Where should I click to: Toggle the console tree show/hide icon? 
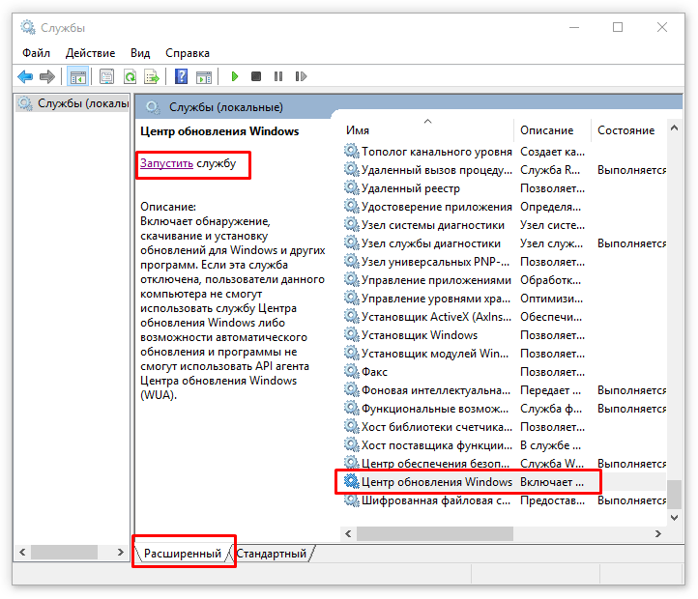click(78, 77)
